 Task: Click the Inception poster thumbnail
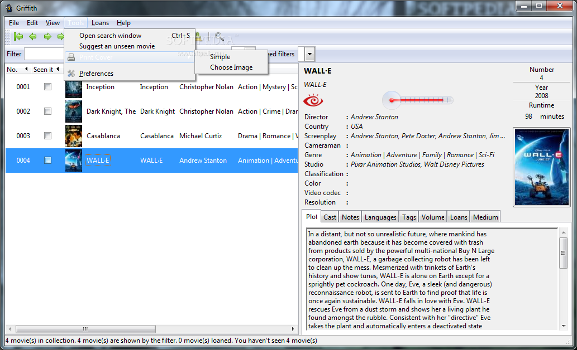pyautogui.click(x=74, y=89)
